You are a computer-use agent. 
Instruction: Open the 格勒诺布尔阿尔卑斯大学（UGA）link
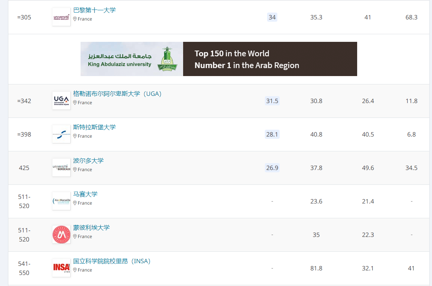pos(117,94)
